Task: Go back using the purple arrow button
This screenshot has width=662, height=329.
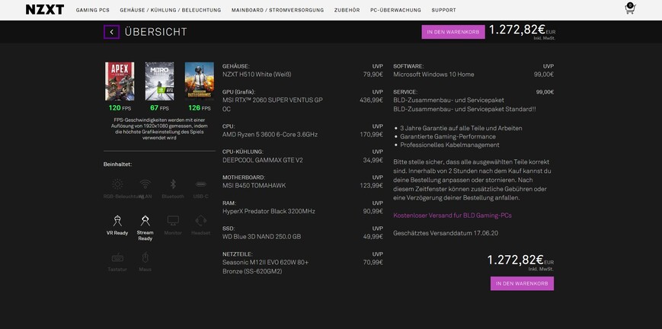Action: 111,32
